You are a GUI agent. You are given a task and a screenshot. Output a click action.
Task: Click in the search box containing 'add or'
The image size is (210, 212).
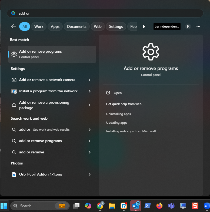point(105,13)
